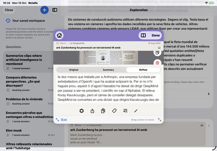Select 'Summarize clips where artificial inteeligence' question
The width and height of the screenshot is (217, 151).
pos(28,62)
